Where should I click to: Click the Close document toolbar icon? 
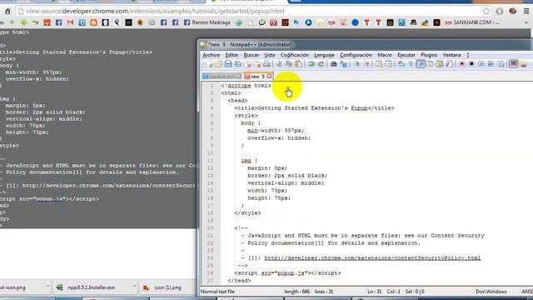tap(248, 64)
